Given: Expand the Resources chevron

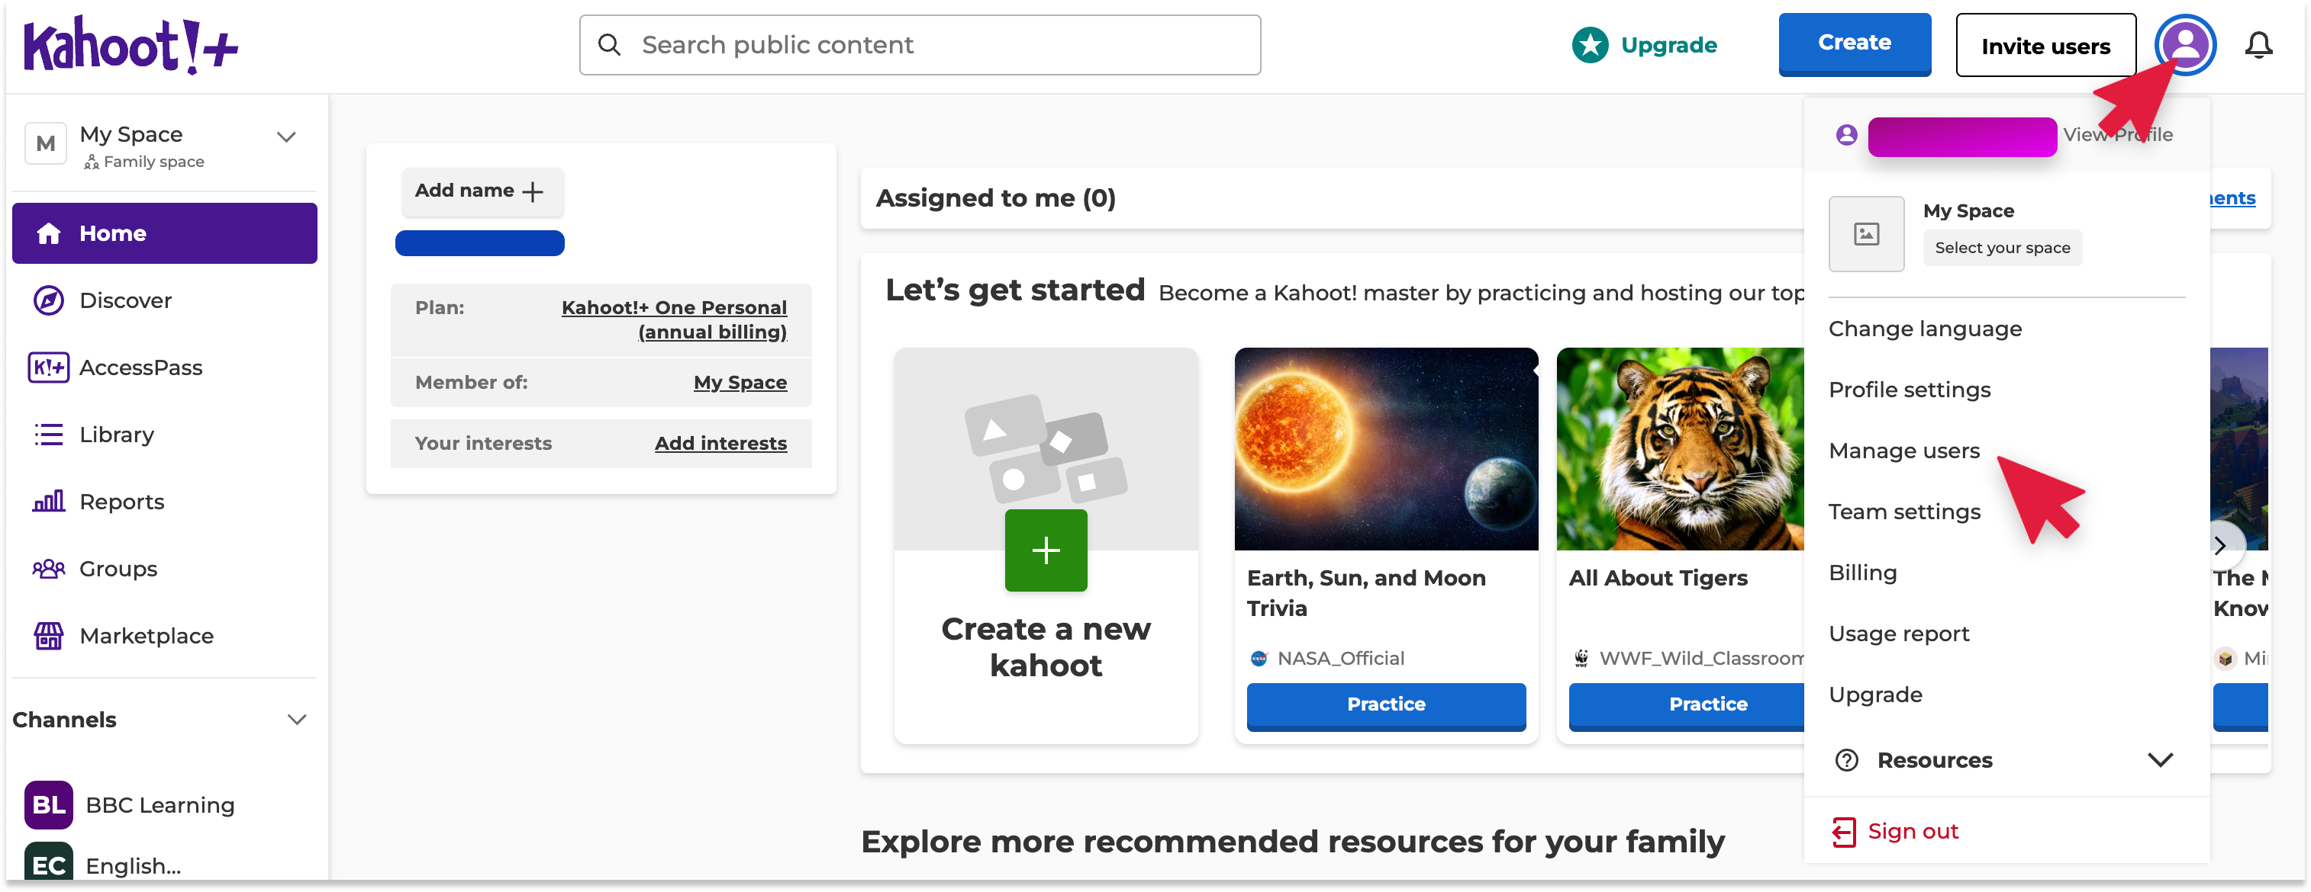Looking at the screenshot, I should click(x=2161, y=760).
